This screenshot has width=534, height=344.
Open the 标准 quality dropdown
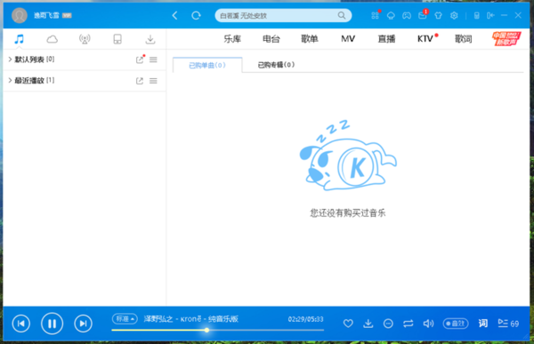pyautogui.click(x=125, y=319)
